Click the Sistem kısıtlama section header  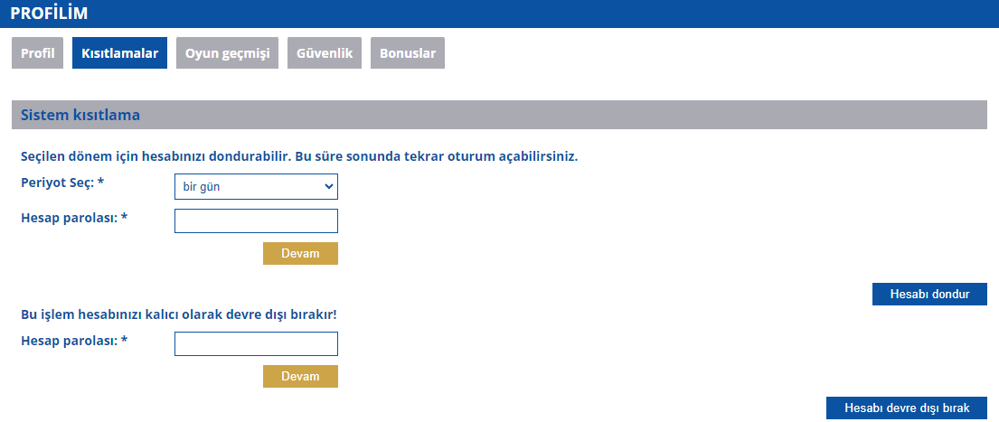click(x=80, y=116)
